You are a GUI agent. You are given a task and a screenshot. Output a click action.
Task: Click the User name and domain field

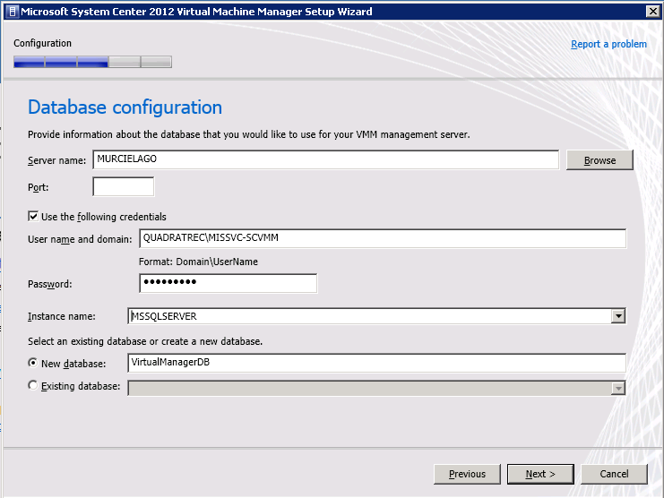coord(383,238)
